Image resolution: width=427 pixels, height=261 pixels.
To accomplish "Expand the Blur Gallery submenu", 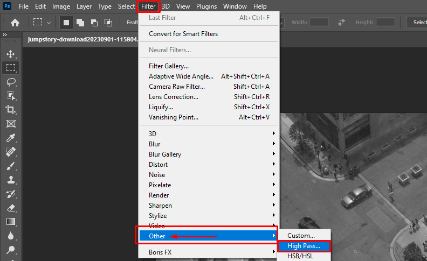I will tap(208, 154).
